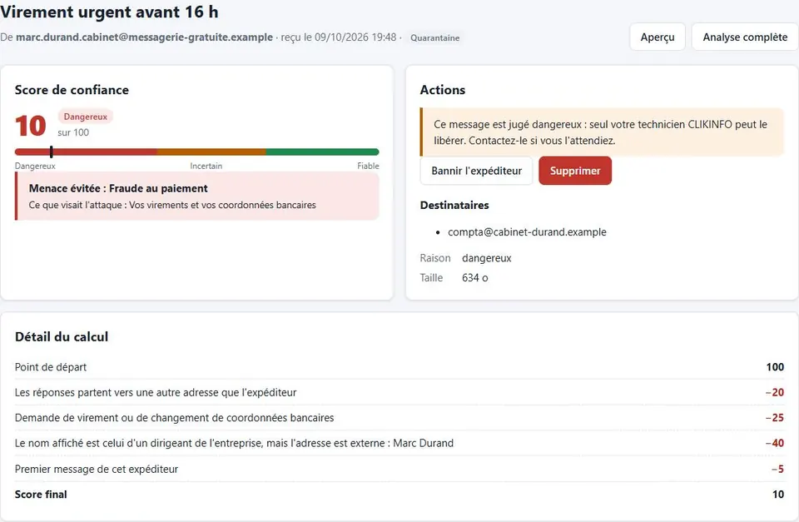The image size is (799, 522).
Task: Click the Quarantaine status badge
Action: 434,37
